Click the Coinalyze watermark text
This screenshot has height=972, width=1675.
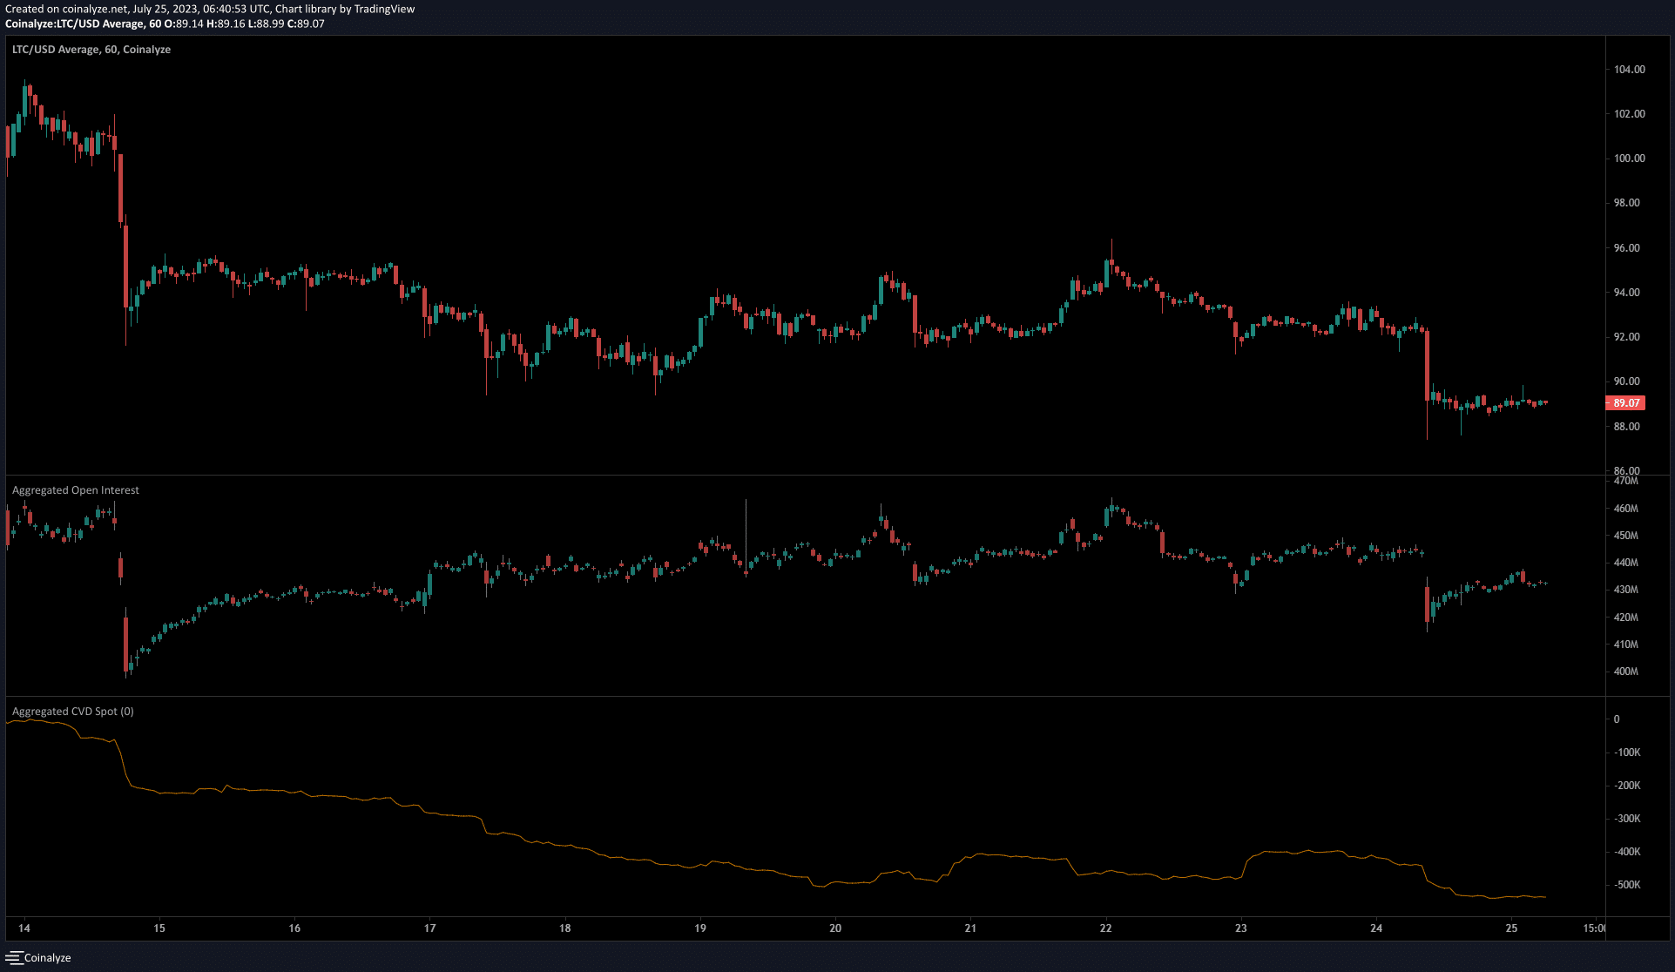coord(48,958)
